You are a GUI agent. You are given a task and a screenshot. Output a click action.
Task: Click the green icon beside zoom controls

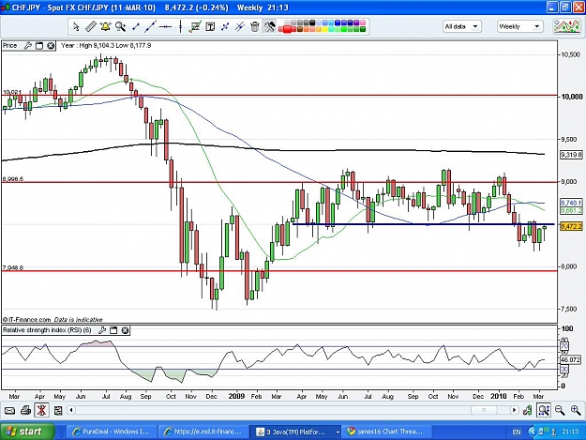coord(527,411)
